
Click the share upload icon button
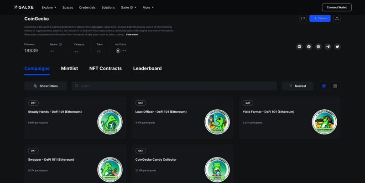[x=337, y=18]
